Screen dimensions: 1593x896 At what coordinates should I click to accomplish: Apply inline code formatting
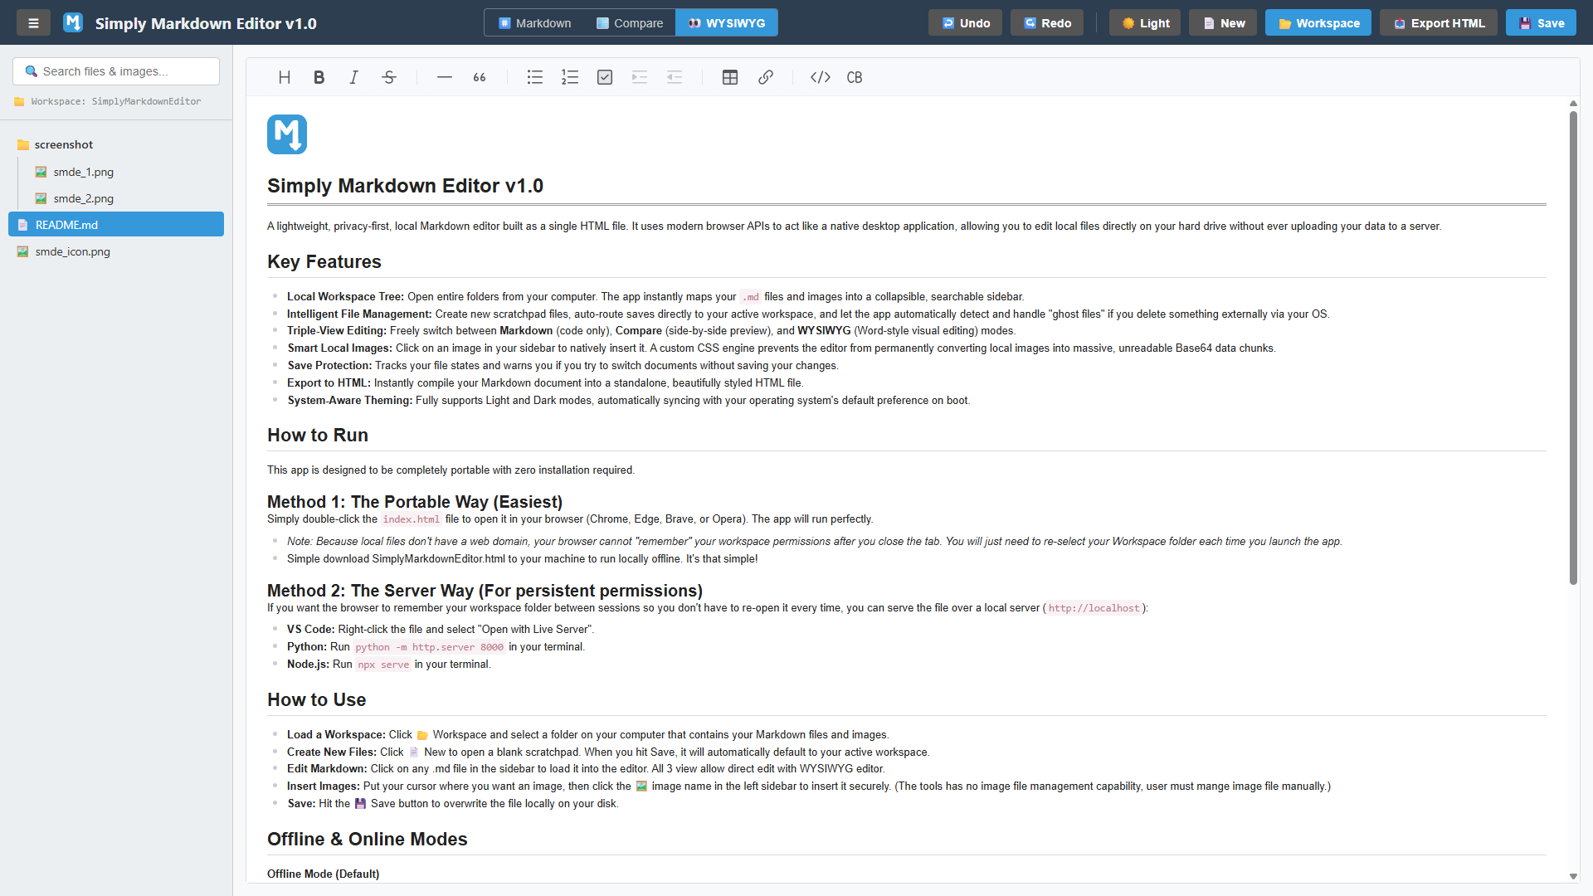[x=821, y=77]
